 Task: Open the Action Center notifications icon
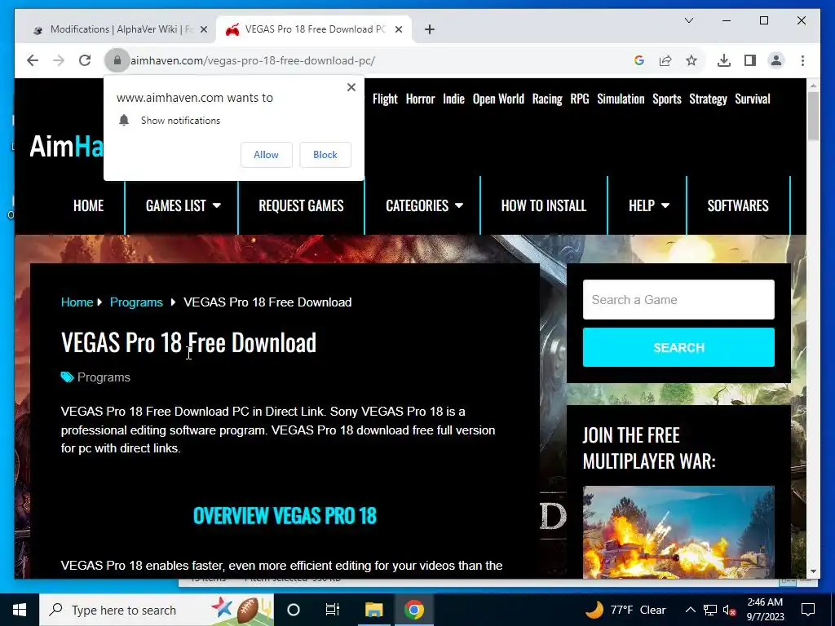tap(808, 610)
